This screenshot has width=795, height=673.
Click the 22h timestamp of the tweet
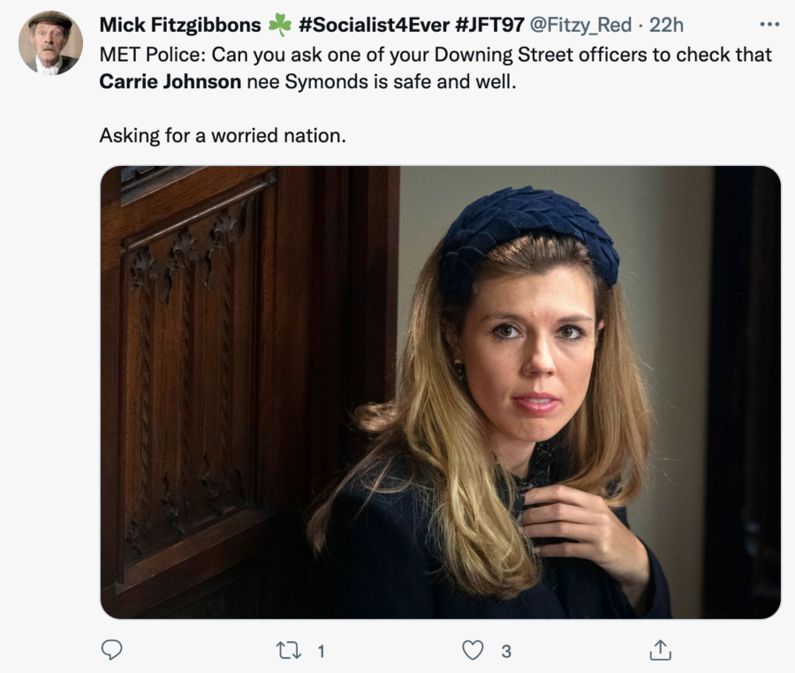pos(666,25)
